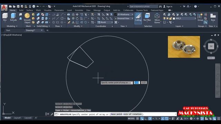Add a new drawing tab with plus
This screenshot has height=124, width=221.
point(47,30)
